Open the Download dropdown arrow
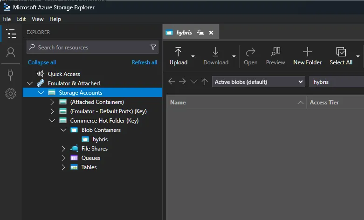 [x=234, y=56]
